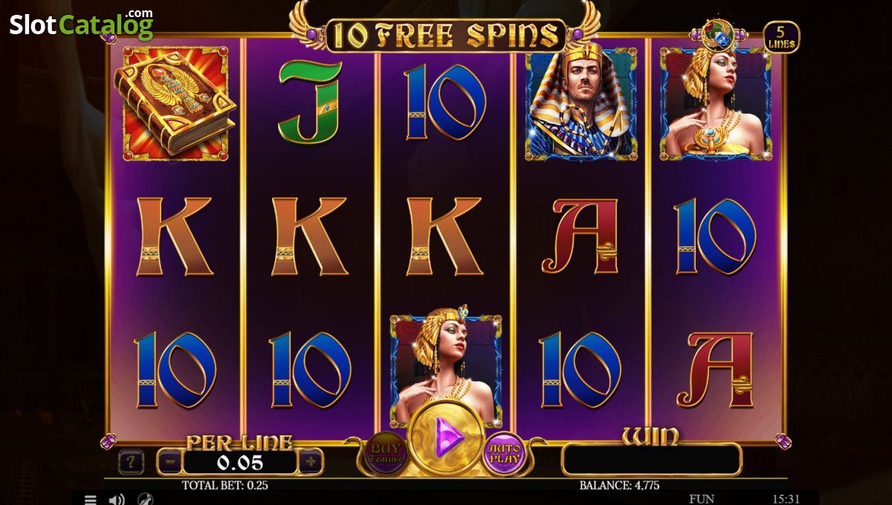892x505 pixels.
Task: Increase the per line bet with plus
Action: click(x=310, y=462)
